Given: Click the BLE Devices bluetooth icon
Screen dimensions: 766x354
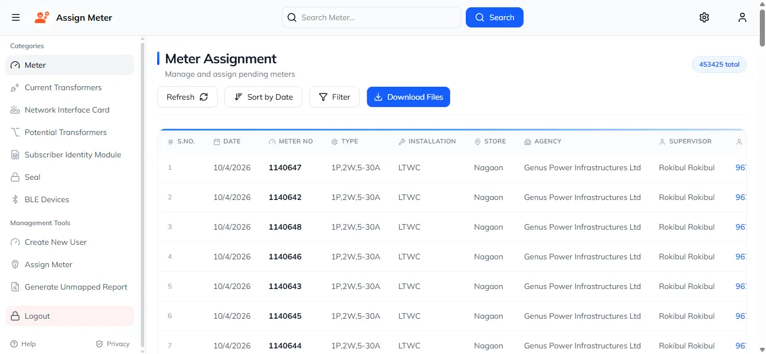Looking at the screenshot, I should coord(15,199).
